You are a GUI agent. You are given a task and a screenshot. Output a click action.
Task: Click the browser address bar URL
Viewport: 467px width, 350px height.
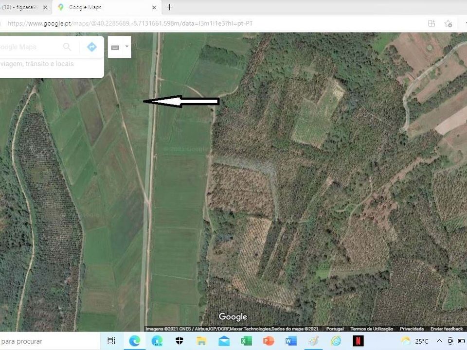click(130, 23)
